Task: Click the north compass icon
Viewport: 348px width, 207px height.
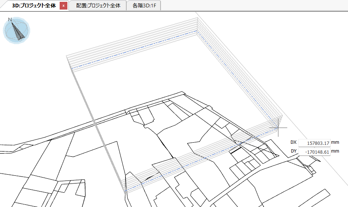Action: click(17, 31)
